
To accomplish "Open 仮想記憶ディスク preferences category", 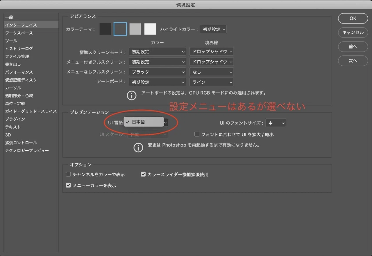I will [31, 80].
